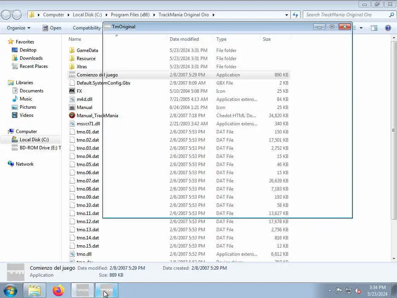
Task: Expand path arrow after Local Disk (C:)
Action: click(x=106, y=15)
